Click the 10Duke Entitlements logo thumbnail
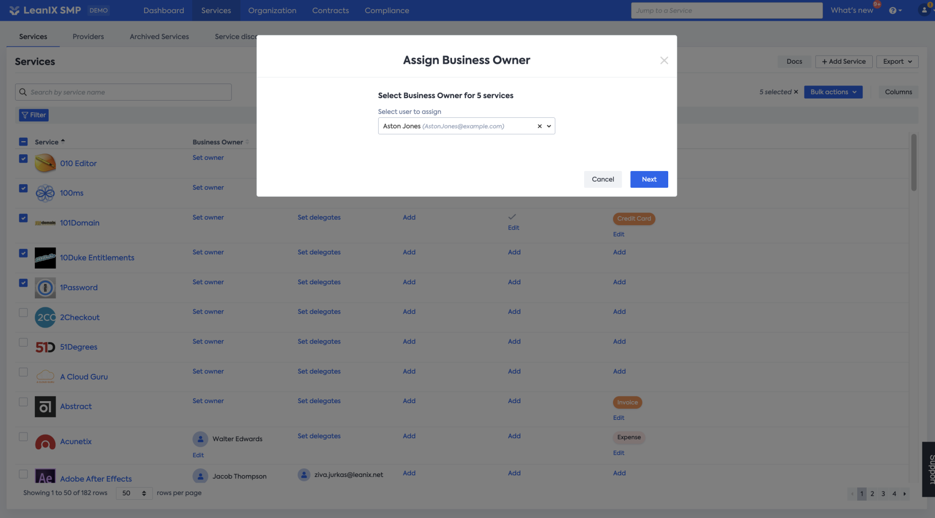This screenshot has width=935, height=518. (45, 257)
